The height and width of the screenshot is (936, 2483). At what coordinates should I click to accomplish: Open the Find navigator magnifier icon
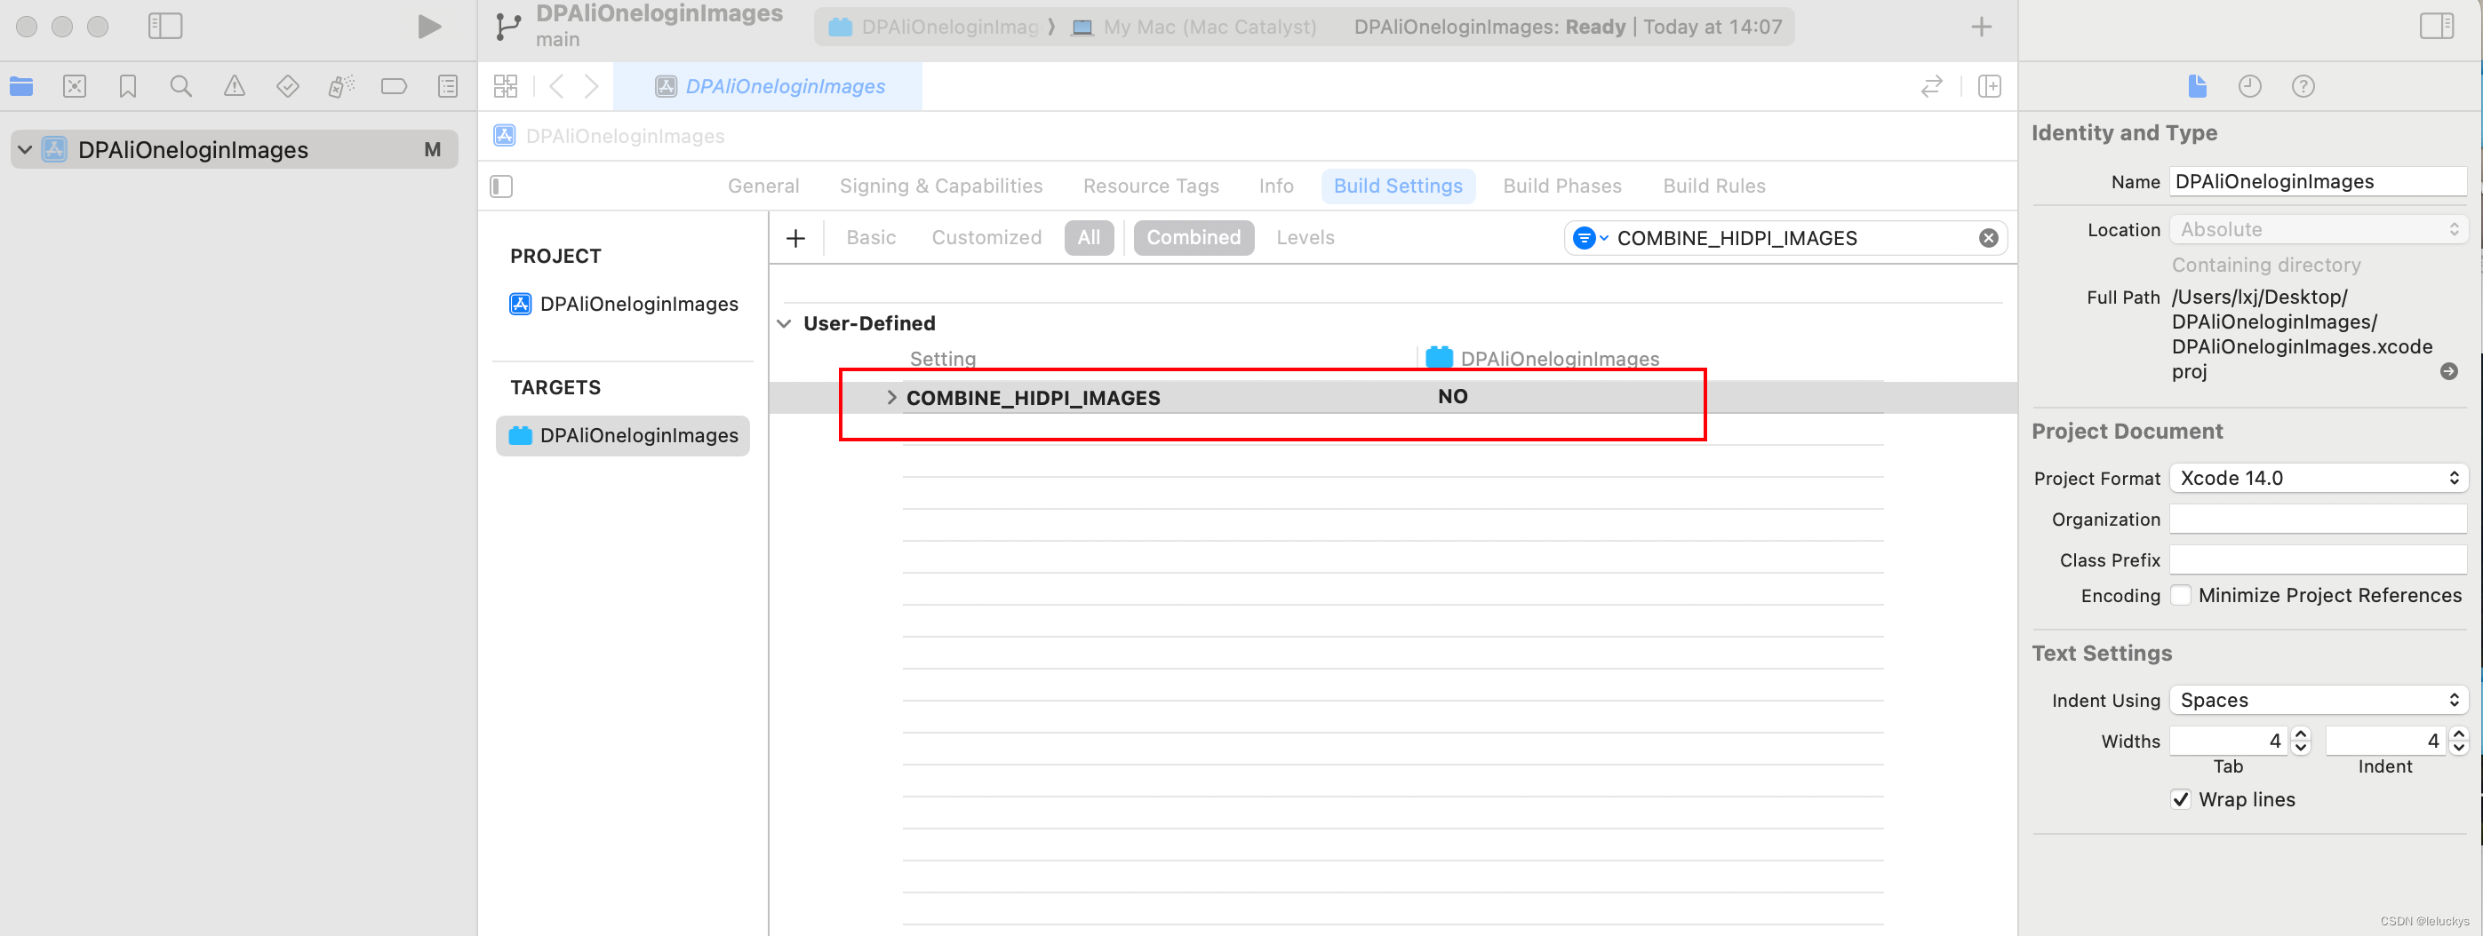(x=180, y=87)
